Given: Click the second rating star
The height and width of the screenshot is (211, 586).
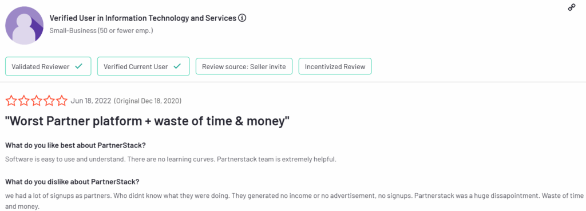Looking at the screenshot, I should click(24, 101).
